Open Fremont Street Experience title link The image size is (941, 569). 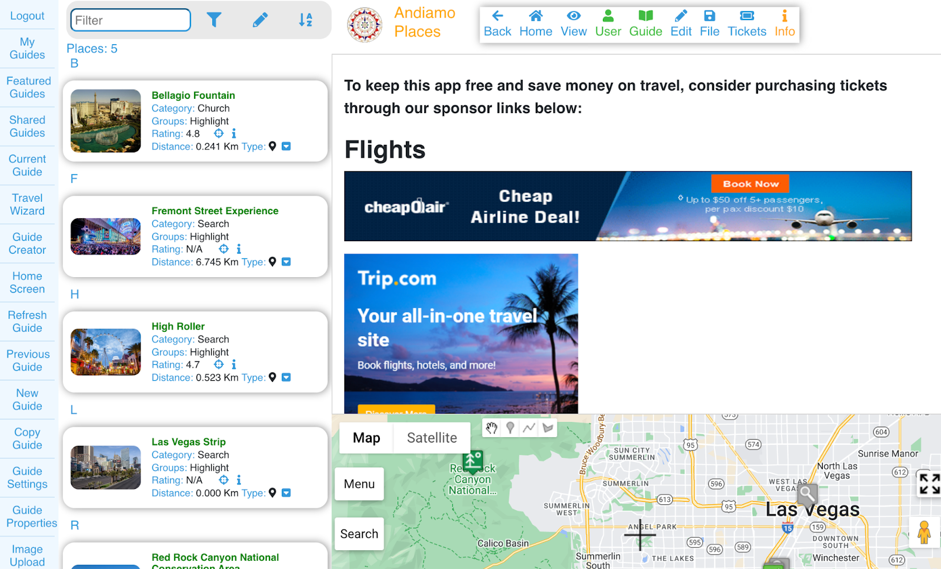pos(215,211)
